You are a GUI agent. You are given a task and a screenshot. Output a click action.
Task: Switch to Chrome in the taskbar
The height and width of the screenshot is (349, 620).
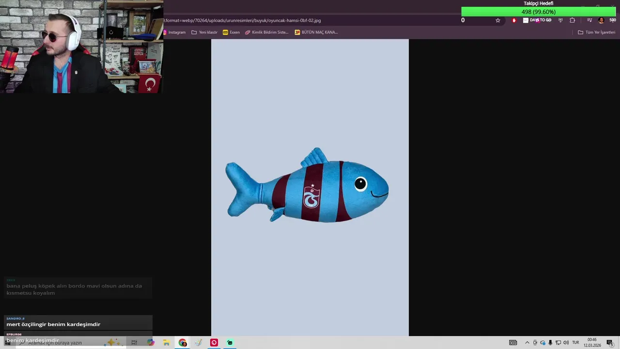coord(182,343)
